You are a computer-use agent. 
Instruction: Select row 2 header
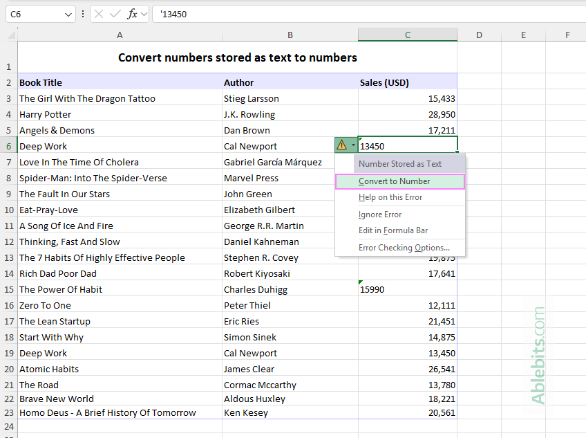pos(8,83)
